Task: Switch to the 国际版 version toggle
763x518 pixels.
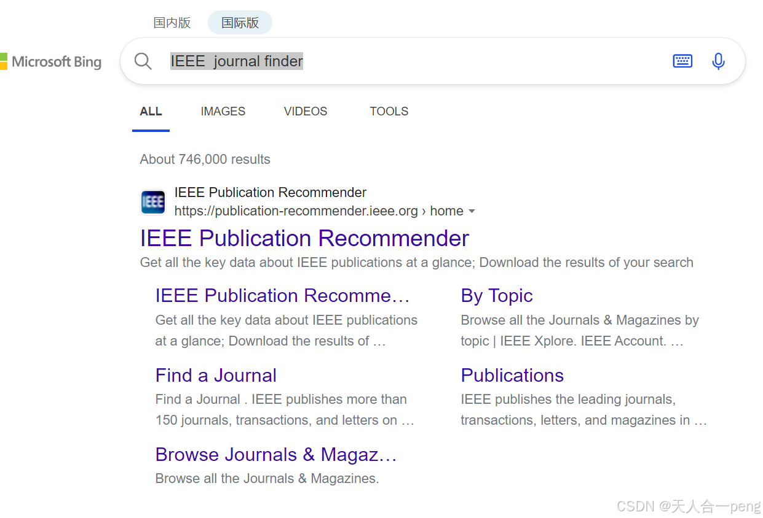Action: click(x=240, y=22)
